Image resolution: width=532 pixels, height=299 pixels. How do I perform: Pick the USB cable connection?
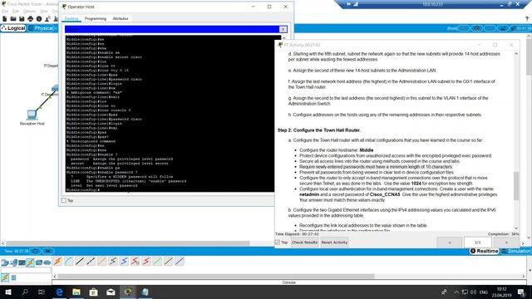click(x=180, y=262)
